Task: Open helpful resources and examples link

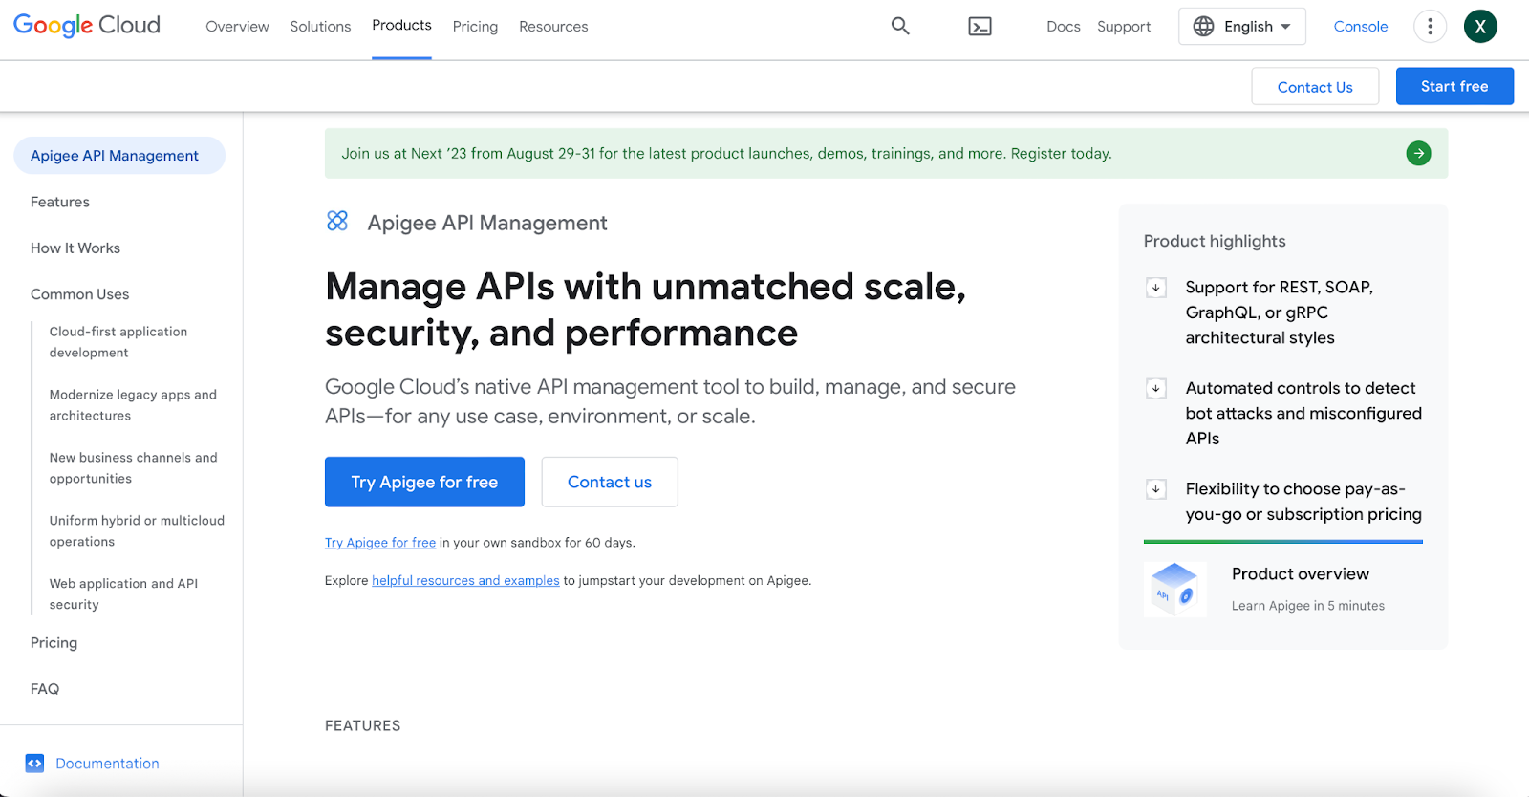Action: tap(465, 581)
